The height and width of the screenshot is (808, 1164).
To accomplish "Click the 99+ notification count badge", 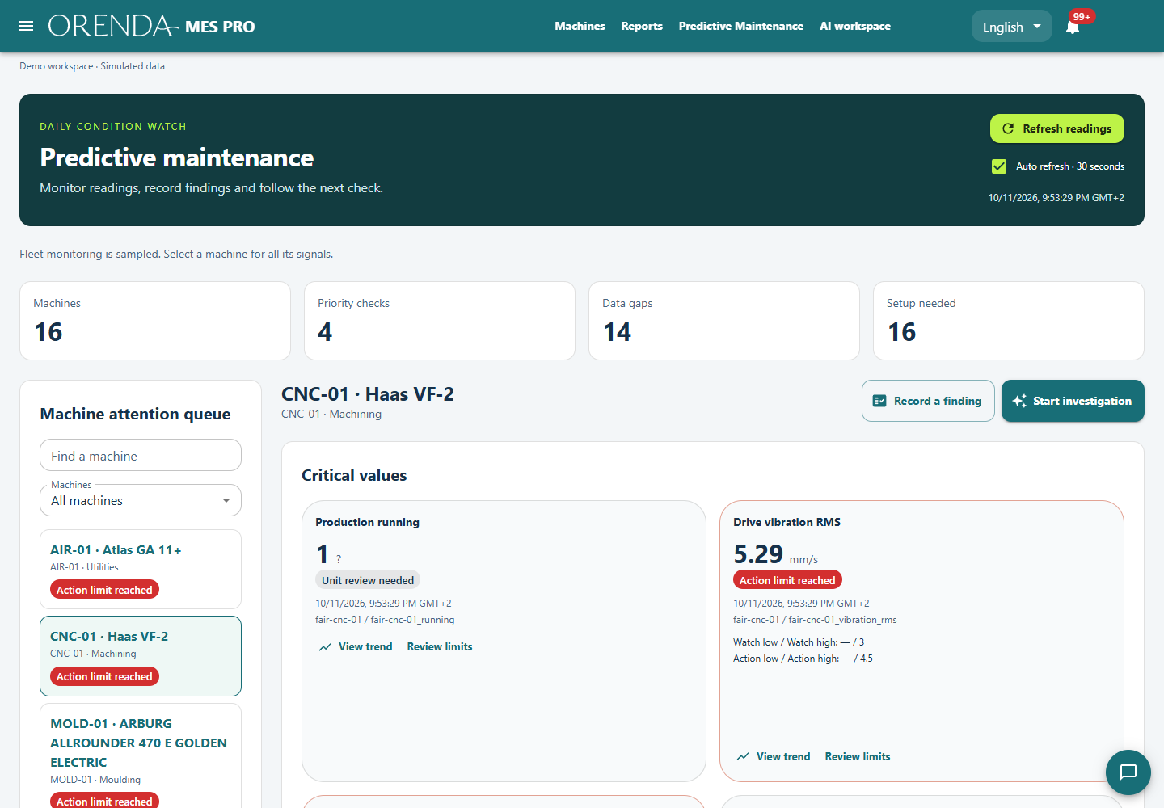I will point(1082,17).
